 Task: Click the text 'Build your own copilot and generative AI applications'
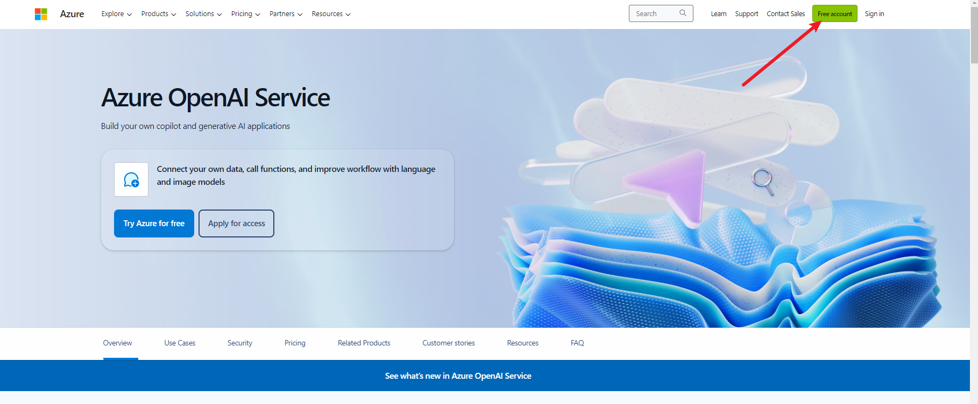[x=195, y=126]
